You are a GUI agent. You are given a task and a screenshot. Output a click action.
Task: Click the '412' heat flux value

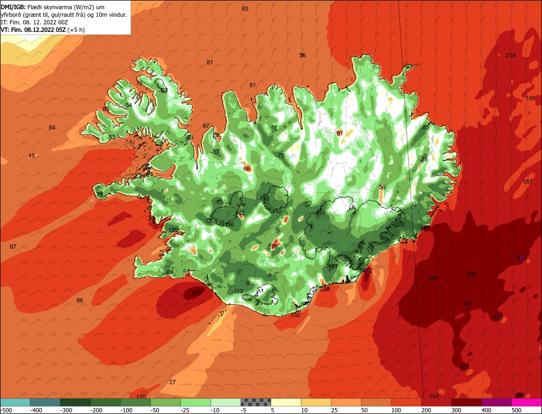498,317
